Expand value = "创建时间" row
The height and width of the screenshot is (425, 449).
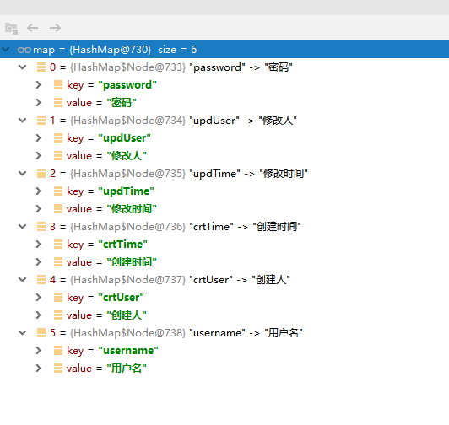tap(38, 262)
